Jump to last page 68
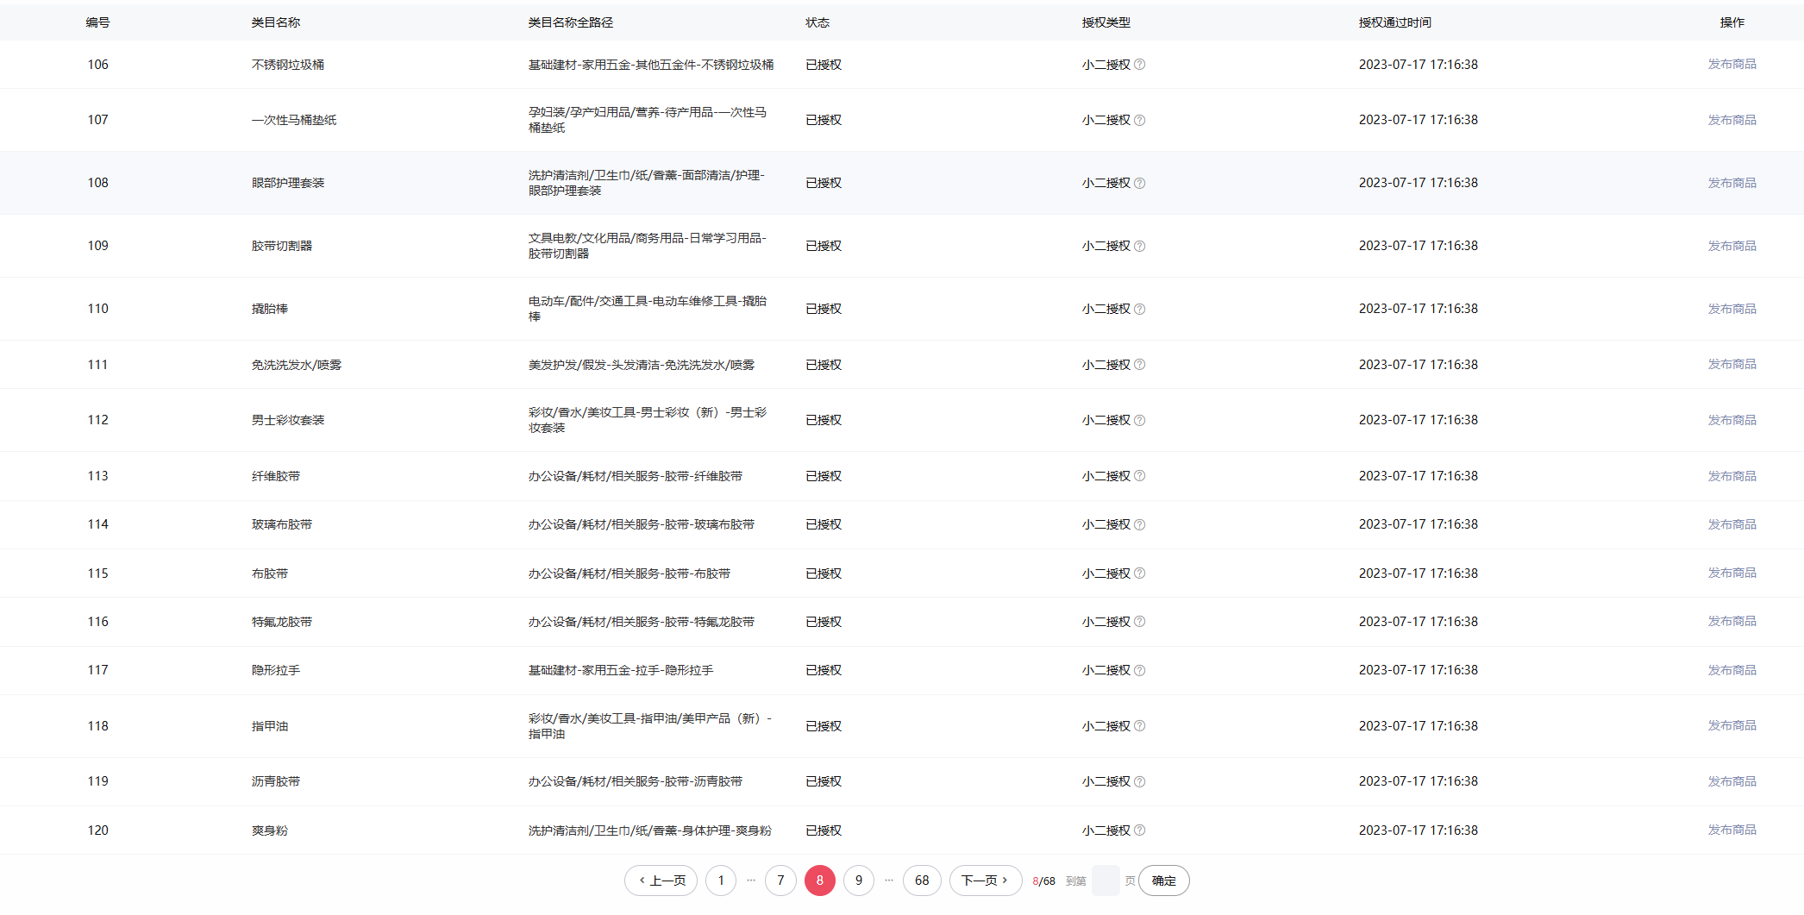This screenshot has height=915, width=1804. (922, 881)
